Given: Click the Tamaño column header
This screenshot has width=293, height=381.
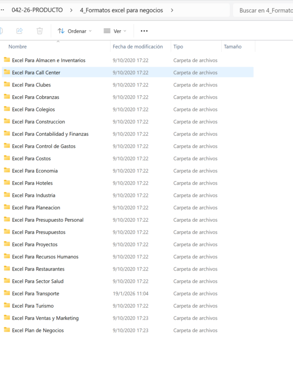Looking at the screenshot, I should [x=232, y=47].
